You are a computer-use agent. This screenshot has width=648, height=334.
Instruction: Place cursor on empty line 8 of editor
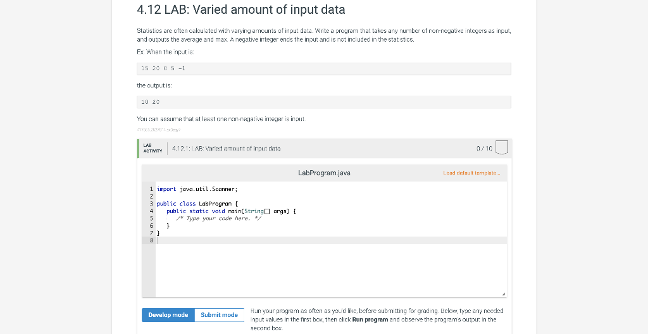[316, 240]
